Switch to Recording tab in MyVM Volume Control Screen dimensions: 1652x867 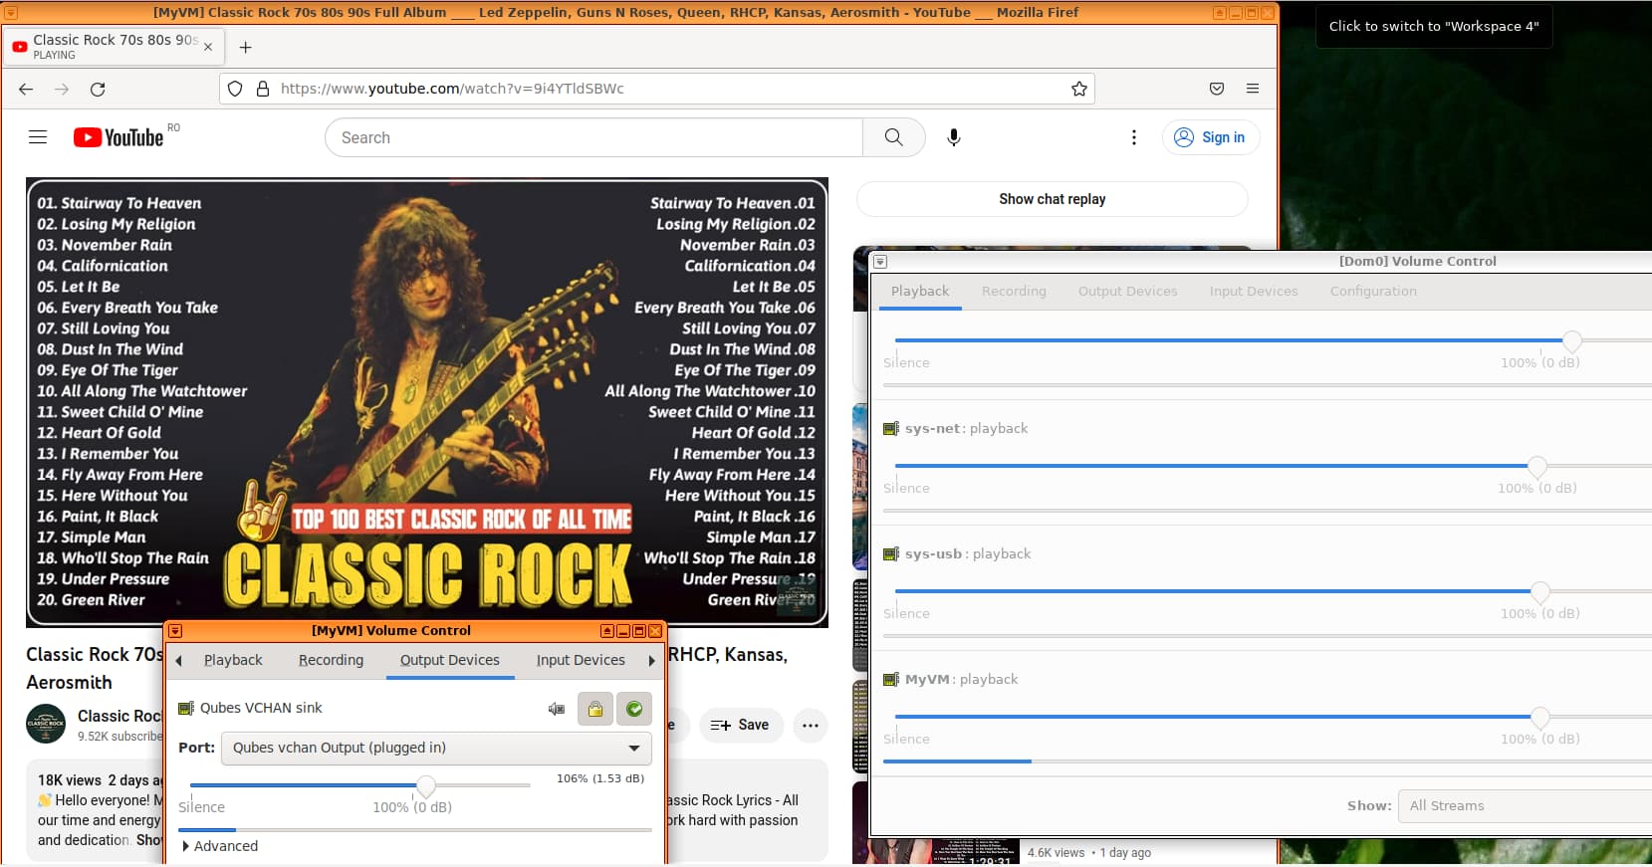pyautogui.click(x=331, y=660)
